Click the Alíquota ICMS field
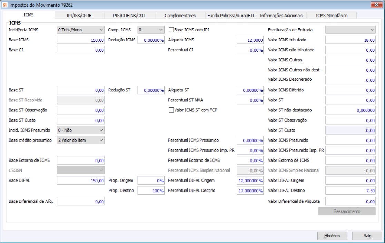 pyautogui.click(x=250, y=40)
